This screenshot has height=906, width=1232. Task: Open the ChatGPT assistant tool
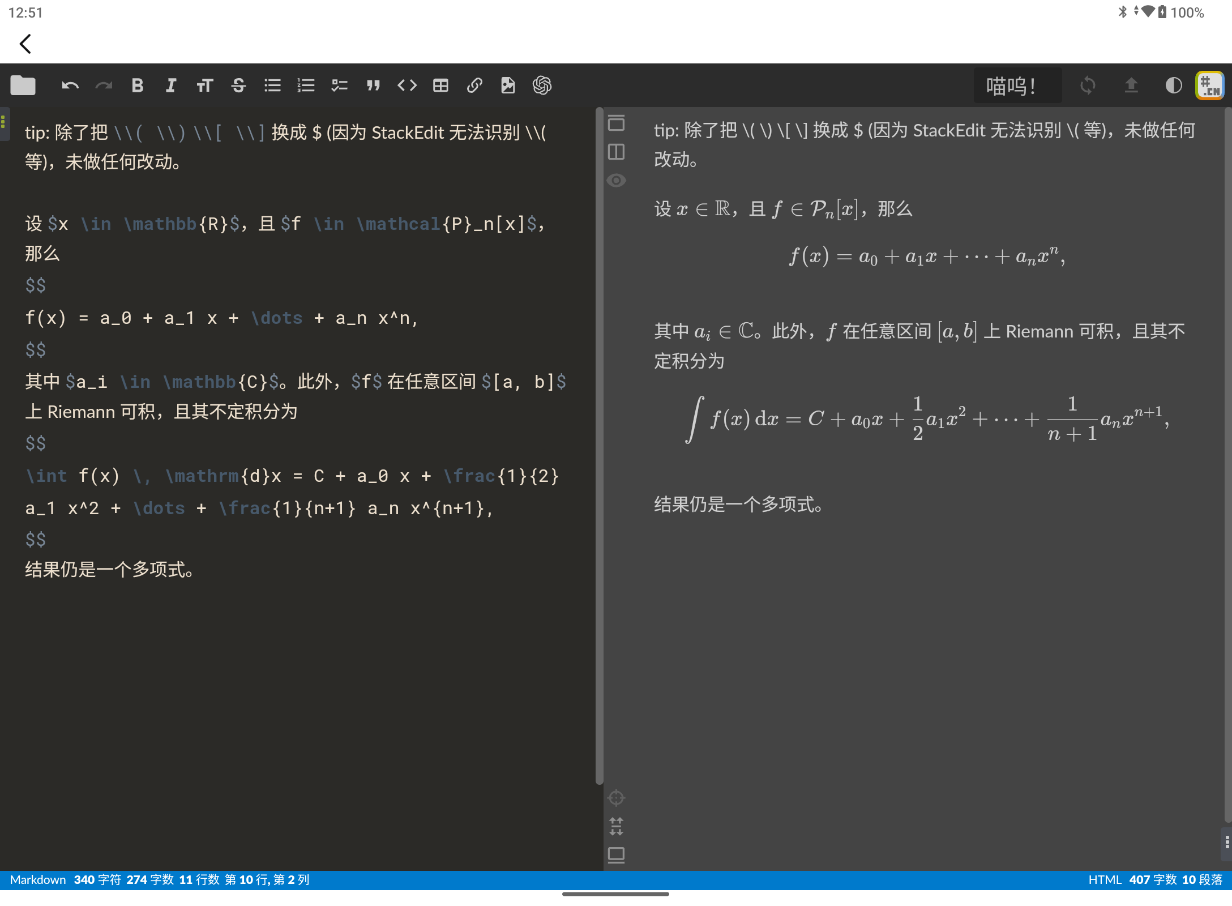(542, 86)
